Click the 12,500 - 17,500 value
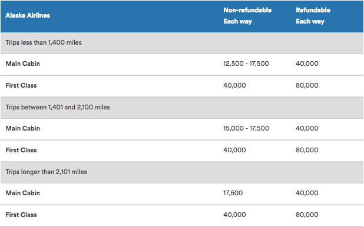This screenshot has height=227, width=364. coord(246,64)
